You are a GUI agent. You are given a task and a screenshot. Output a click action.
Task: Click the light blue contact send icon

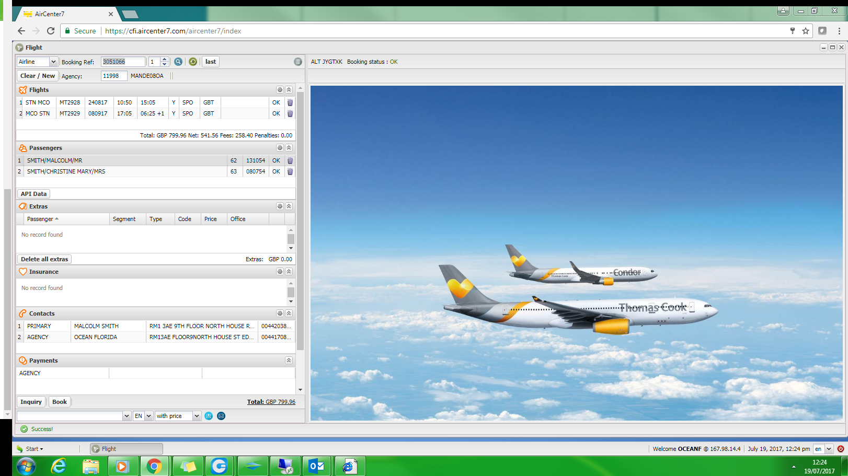coord(209,416)
